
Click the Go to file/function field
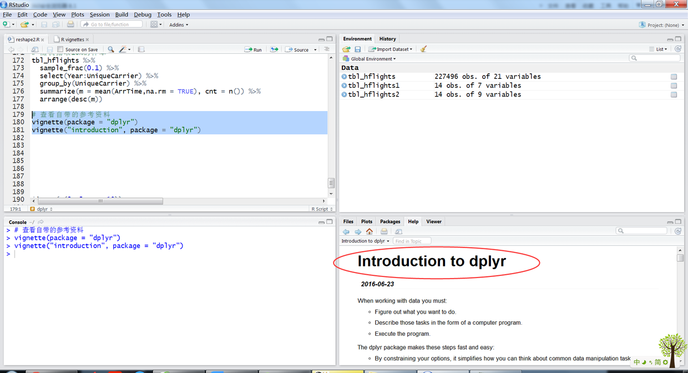(112, 24)
